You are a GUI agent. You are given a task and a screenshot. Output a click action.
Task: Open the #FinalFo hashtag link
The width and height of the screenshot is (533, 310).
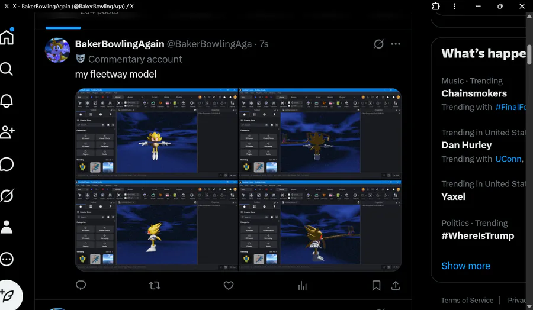[511, 107]
